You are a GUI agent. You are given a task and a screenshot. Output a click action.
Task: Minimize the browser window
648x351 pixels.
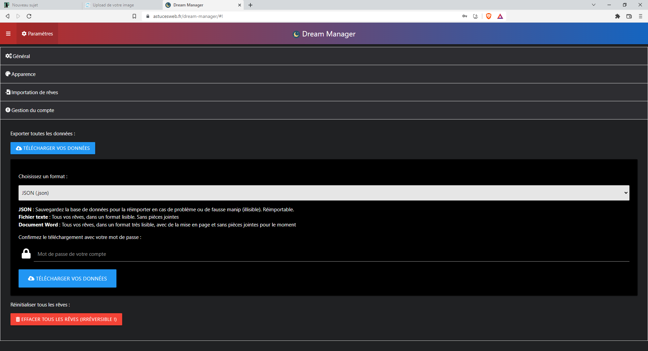point(609,5)
